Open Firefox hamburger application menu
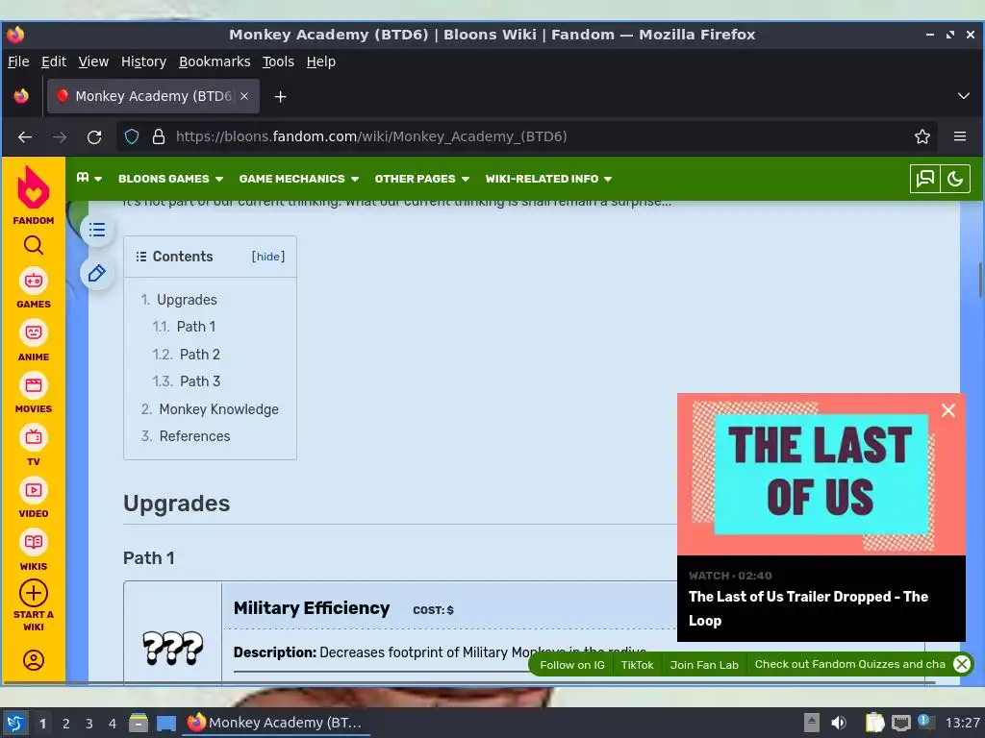 [960, 136]
